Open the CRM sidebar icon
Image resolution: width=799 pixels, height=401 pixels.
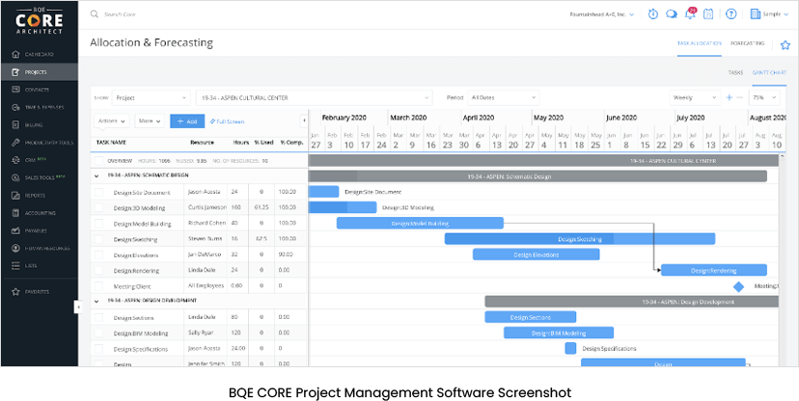click(x=15, y=160)
